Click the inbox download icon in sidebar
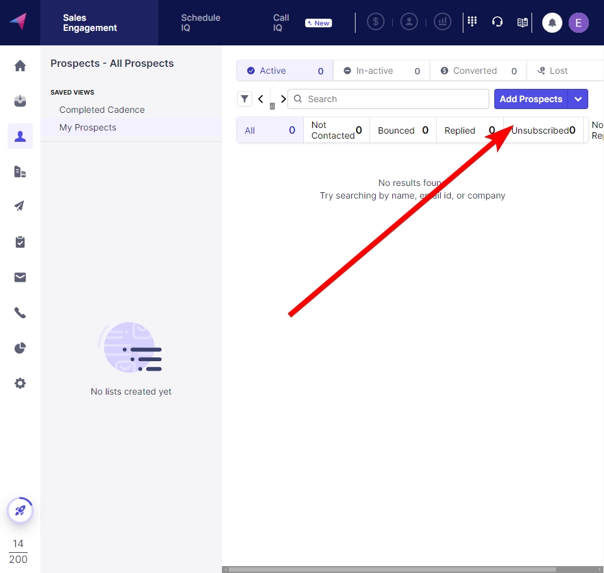 20,101
